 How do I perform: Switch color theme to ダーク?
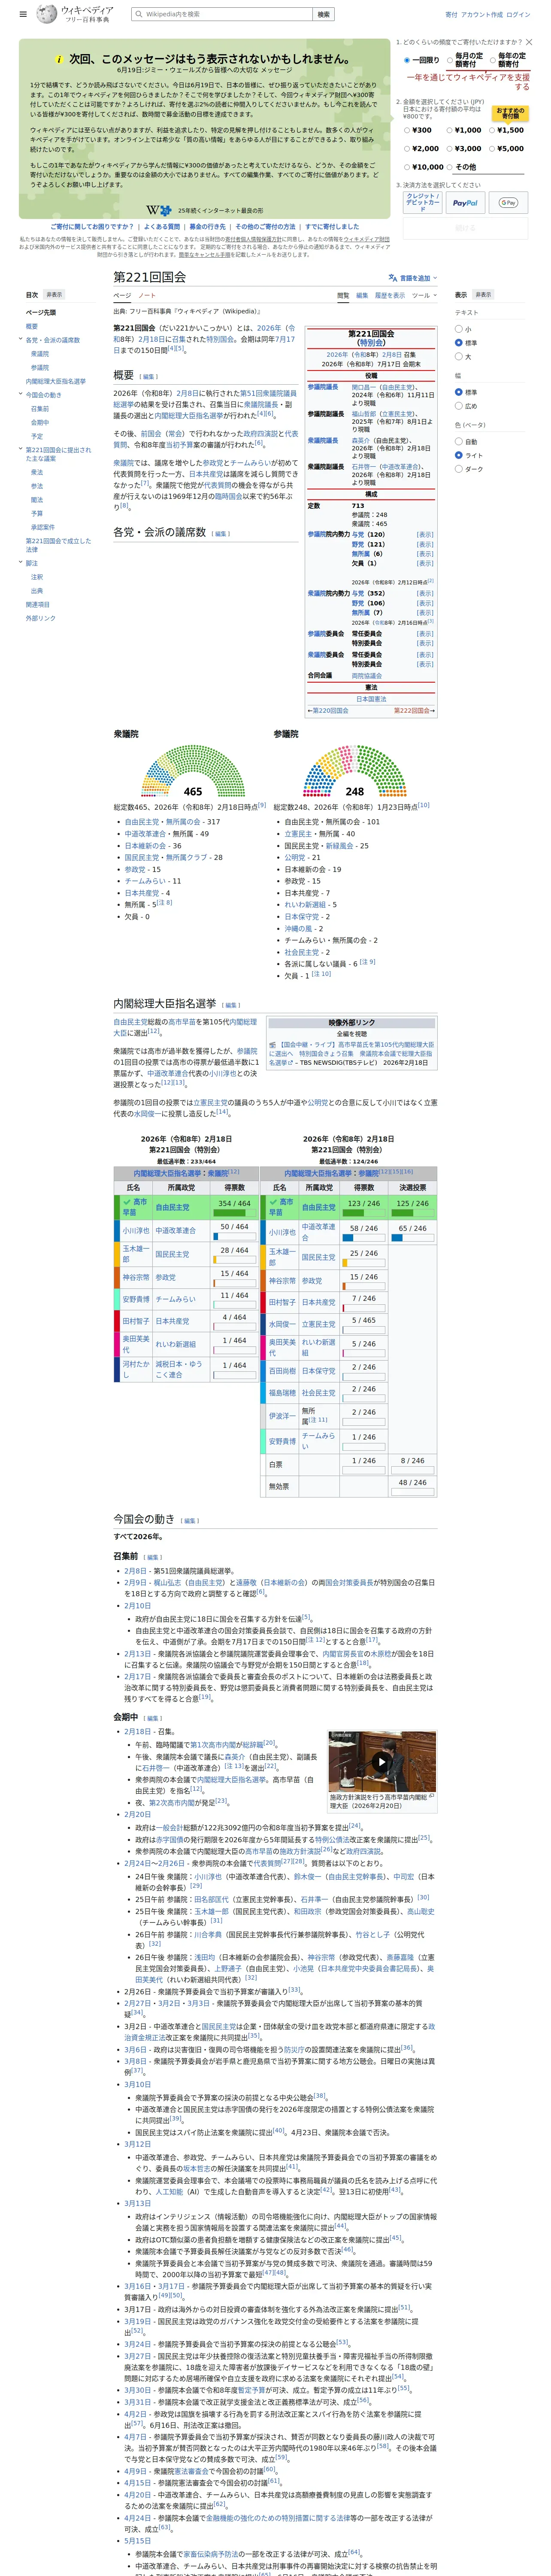459,469
